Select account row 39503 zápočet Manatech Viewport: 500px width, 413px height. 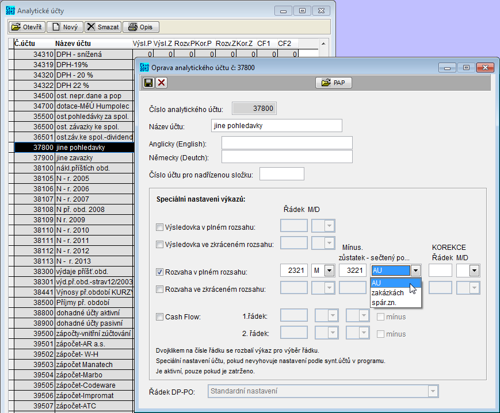(73, 364)
